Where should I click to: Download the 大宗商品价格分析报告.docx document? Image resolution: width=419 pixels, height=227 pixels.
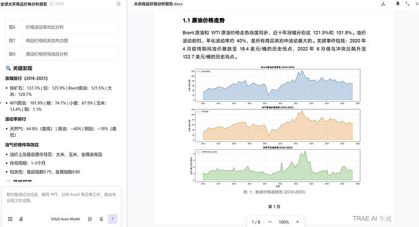coord(383,4)
